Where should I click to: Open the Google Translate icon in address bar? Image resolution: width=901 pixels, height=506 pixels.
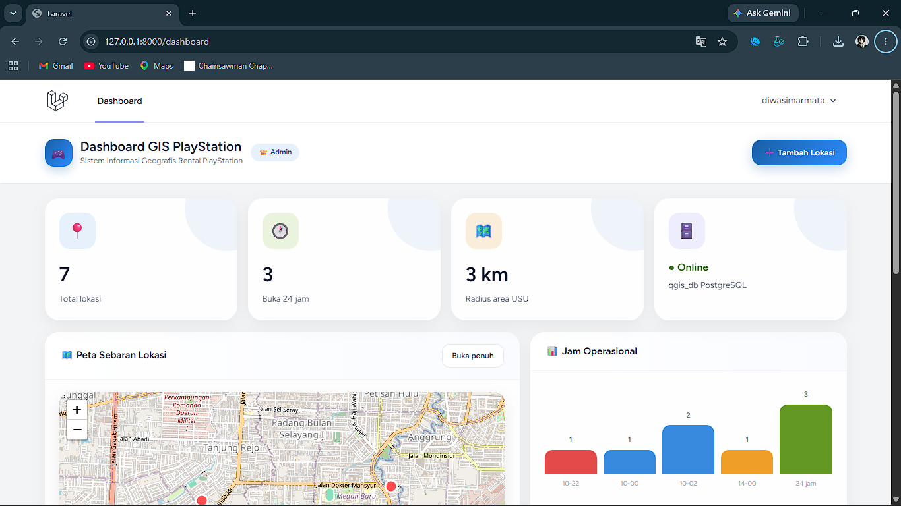tap(700, 42)
